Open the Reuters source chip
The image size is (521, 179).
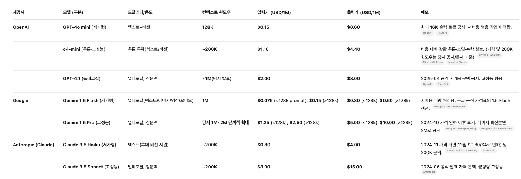[442, 33]
